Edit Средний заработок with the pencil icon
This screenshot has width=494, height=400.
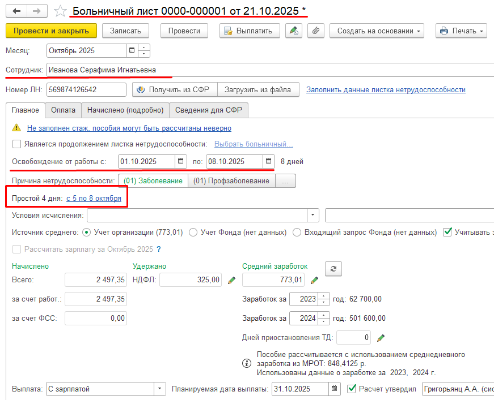[314, 280]
